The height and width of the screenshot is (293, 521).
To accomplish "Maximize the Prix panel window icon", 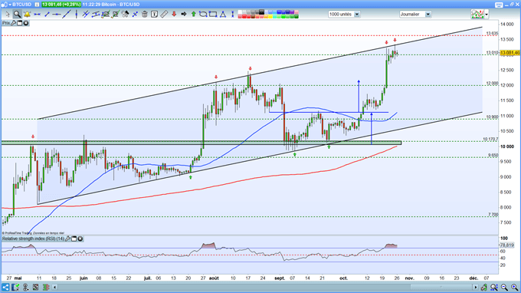I will 20,23.
